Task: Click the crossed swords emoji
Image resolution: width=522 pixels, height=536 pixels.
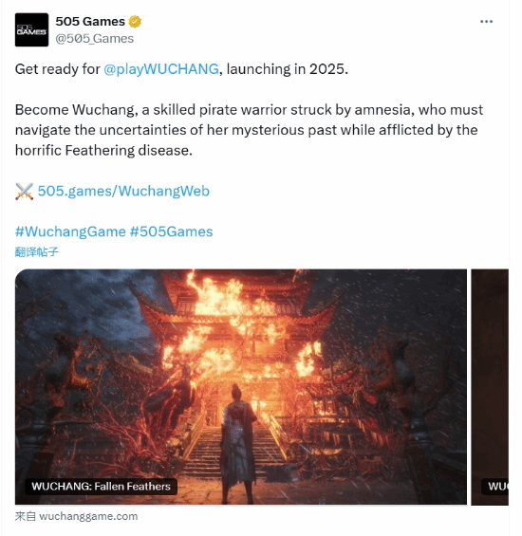Action: (25, 191)
